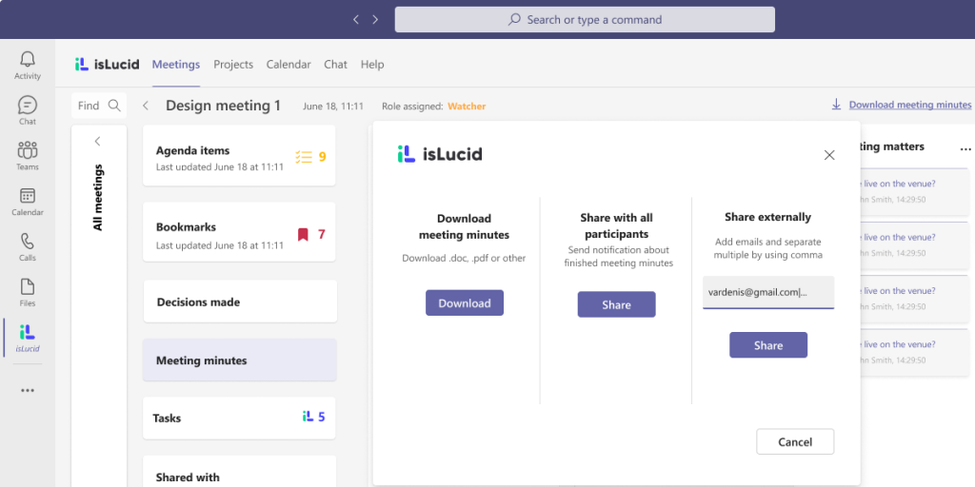Open Chat in the left sidebar
This screenshot has height=487, width=975.
click(x=28, y=110)
